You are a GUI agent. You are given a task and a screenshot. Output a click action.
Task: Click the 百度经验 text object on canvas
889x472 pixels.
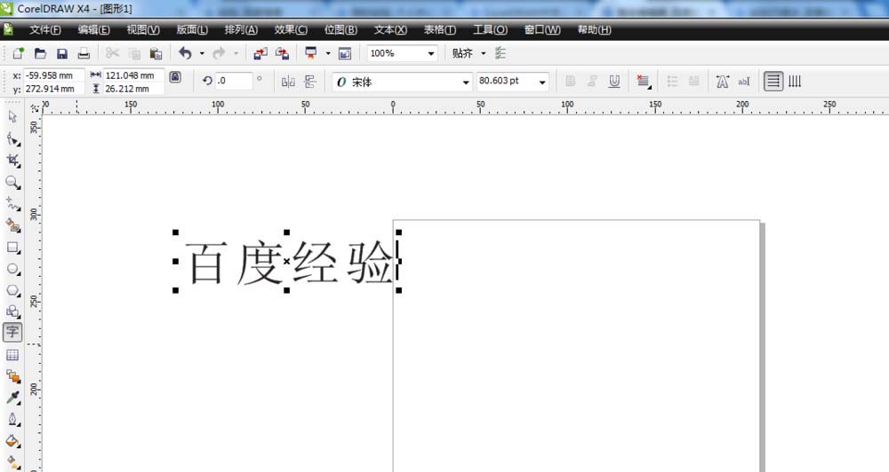(291, 262)
